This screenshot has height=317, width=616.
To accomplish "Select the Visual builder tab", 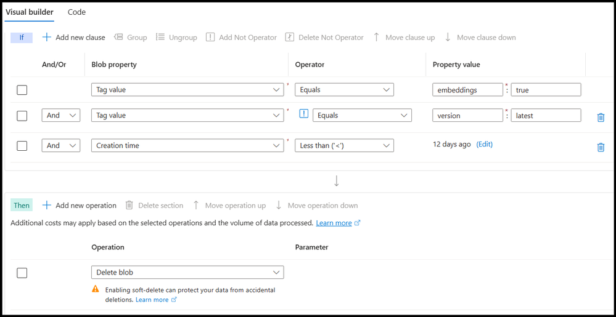I will click(30, 12).
